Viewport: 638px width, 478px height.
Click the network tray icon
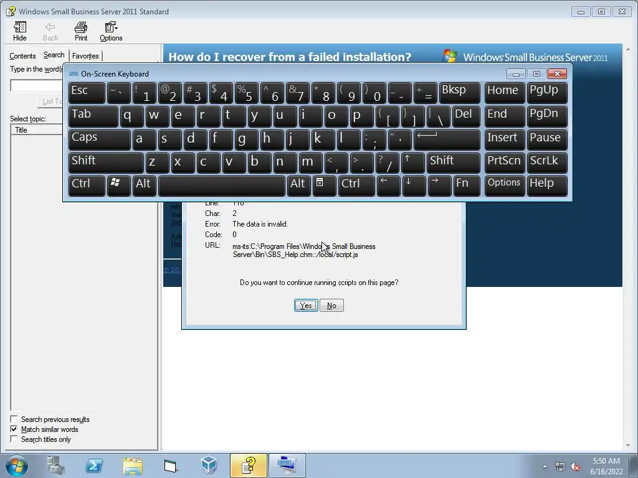pyautogui.click(x=560, y=466)
